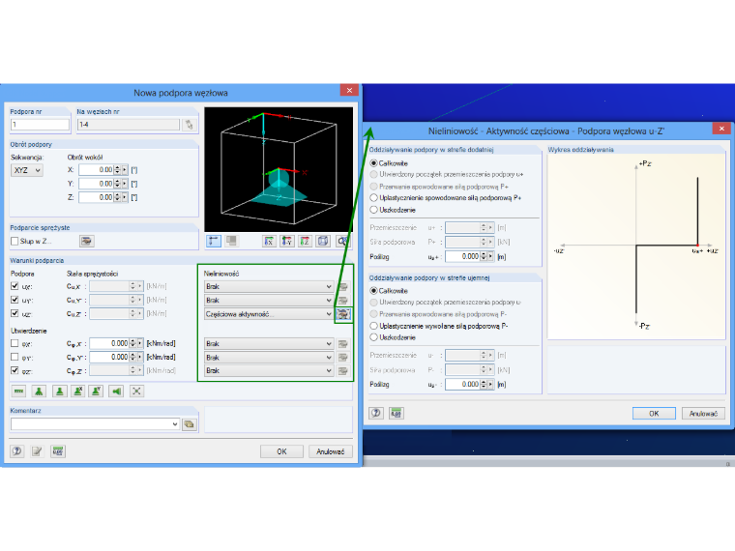The image size is (735, 551).
Task: Click Anuluj in Nieliniowość dialog
Action: click(703, 414)
